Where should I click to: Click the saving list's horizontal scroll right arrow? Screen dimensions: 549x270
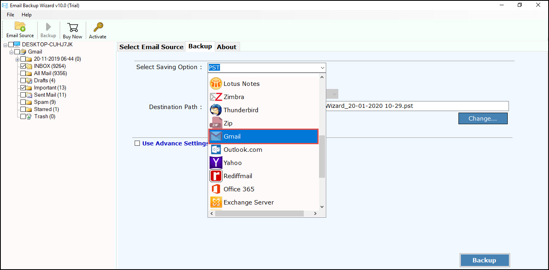tap(315, 214)
